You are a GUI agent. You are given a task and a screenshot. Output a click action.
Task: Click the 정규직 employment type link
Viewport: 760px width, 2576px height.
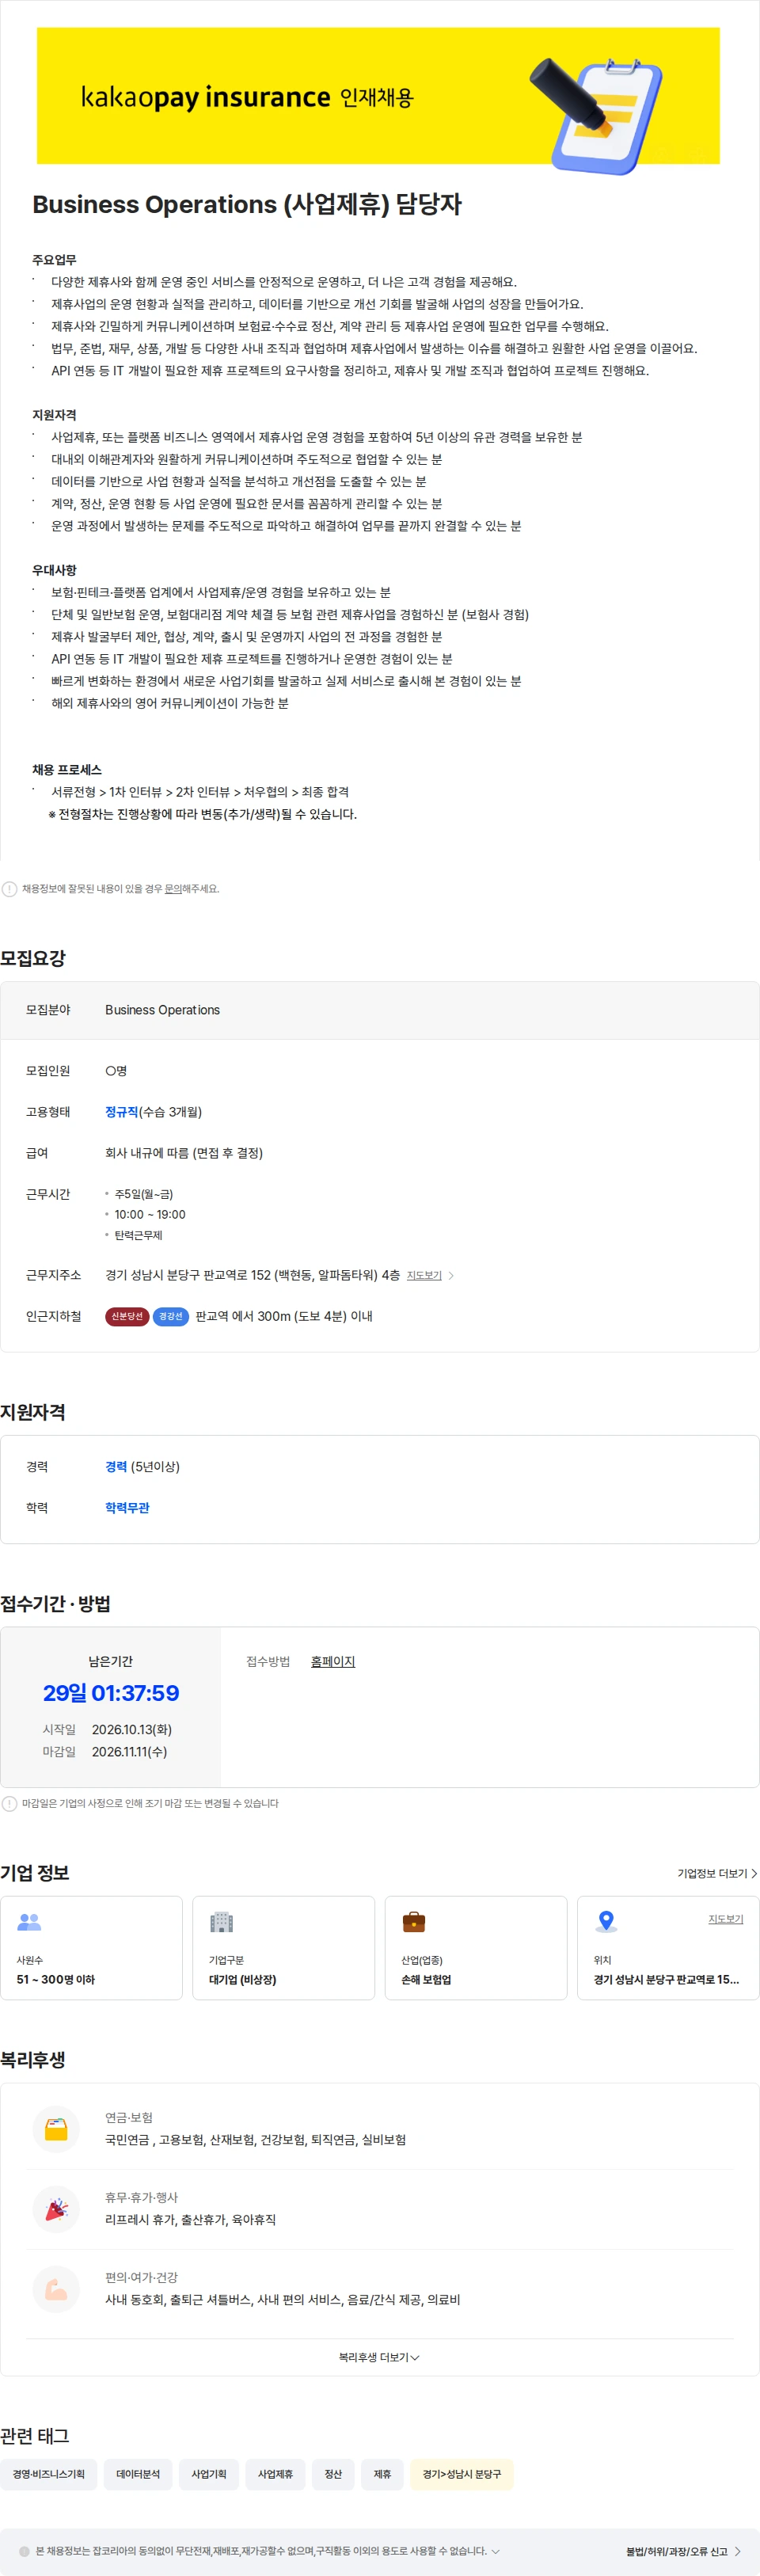tap(122, 1112)
